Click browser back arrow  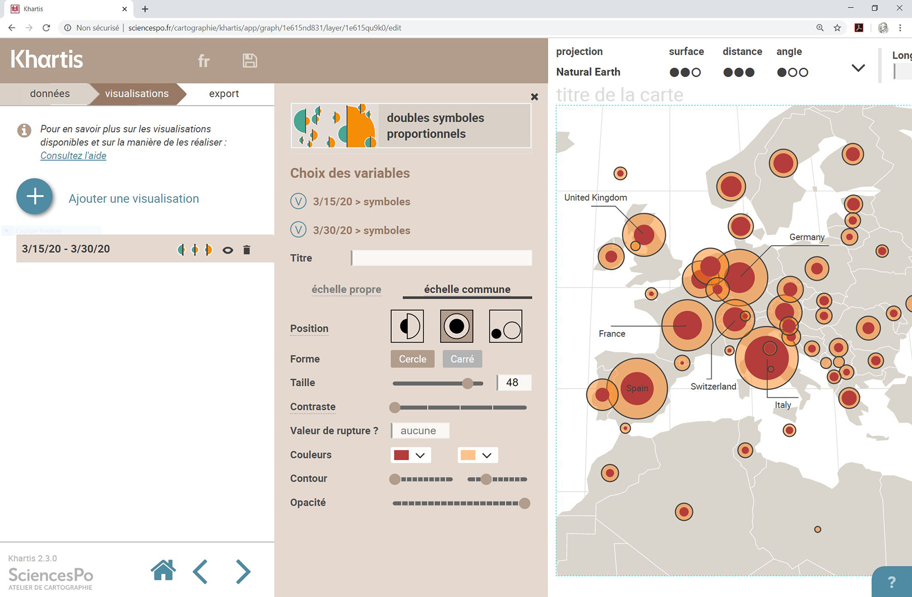coord(12,28)
